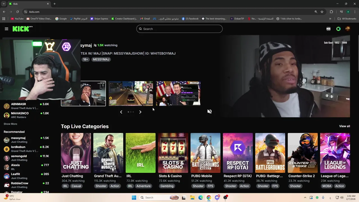Viewport: 359px width, 202px height.
Task: Select the American flags stream thumbnail
Action: click(x=178, y=93)
